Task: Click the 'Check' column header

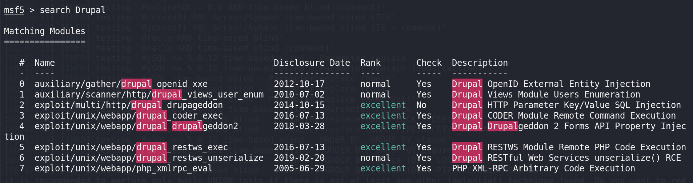Action: [429, 63]
